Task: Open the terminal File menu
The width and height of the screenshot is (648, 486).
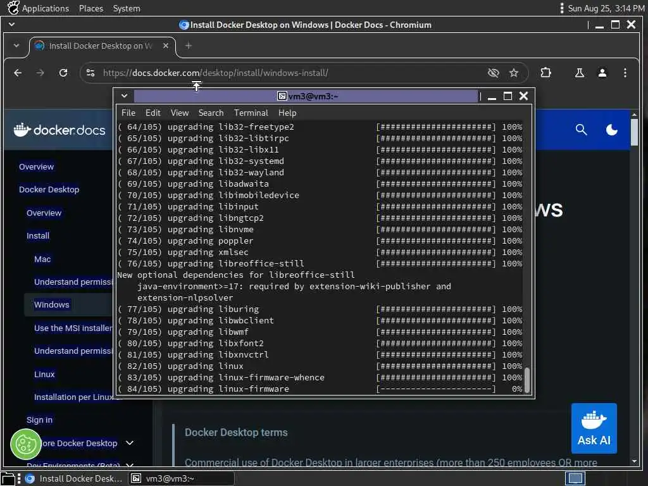Action: click(x=128, y=113)
